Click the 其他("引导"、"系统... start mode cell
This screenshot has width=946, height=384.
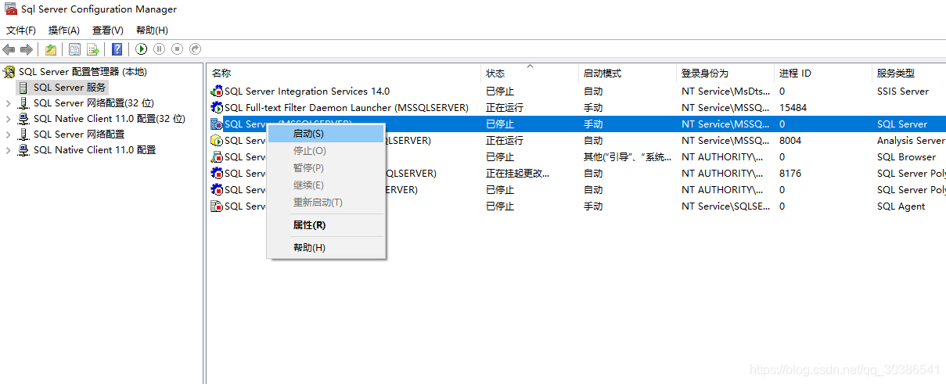click(x=628, y=157)
